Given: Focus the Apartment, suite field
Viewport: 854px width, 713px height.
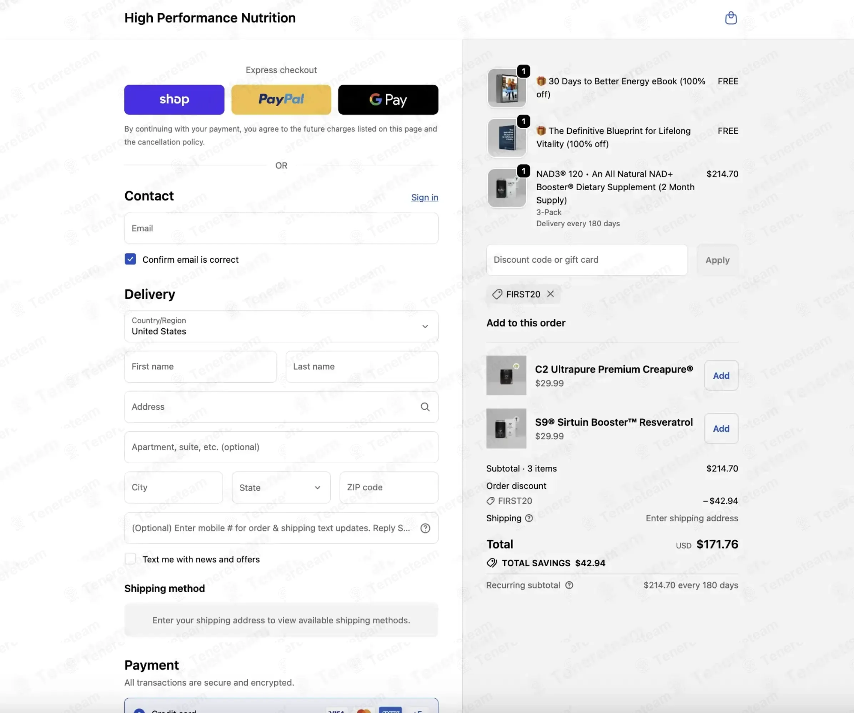Looking at the screenshot, I should (x=281, y=447).
